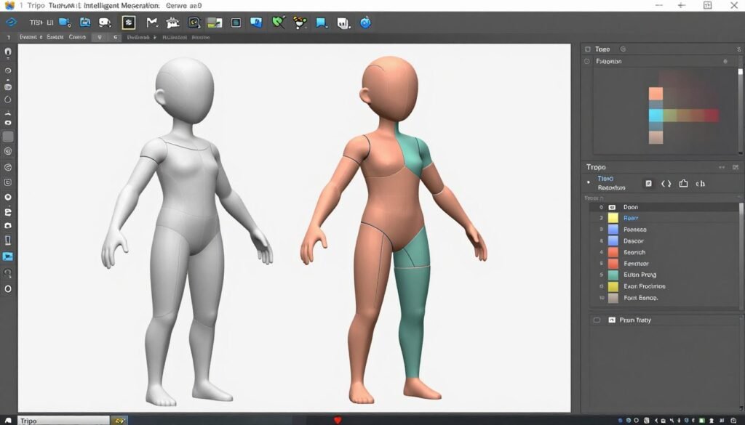Click the round blue globe toolbar icon

coord(365,23)
